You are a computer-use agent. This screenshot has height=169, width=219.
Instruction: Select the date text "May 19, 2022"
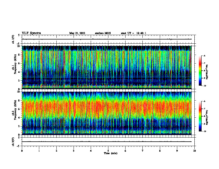pos(77,33)
